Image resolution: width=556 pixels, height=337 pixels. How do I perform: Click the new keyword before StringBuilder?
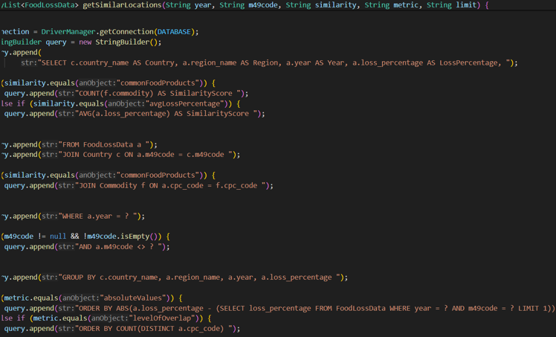85,42
